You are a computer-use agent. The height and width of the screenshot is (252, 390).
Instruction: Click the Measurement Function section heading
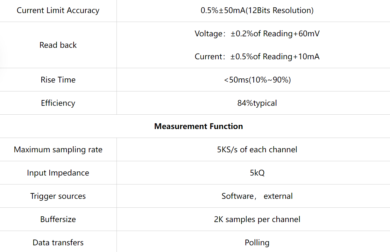(198, 126)
